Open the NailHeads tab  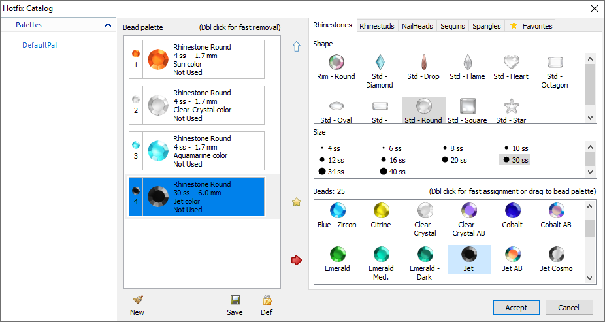click(x=417, y=26)
